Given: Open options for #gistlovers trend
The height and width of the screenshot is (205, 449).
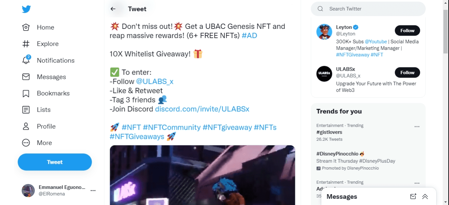Looking at the screenshot, I should coord(417,126).
